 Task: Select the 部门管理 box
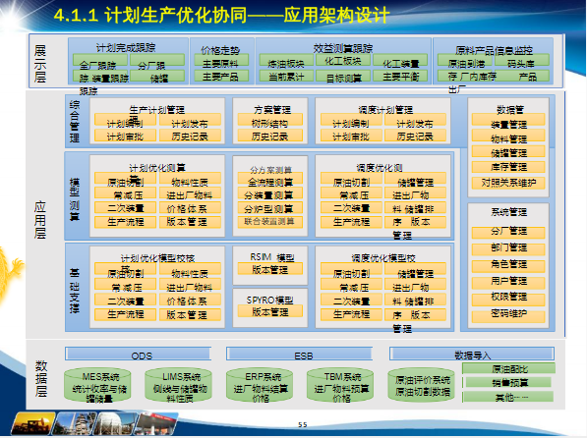(x=508, y=249)
